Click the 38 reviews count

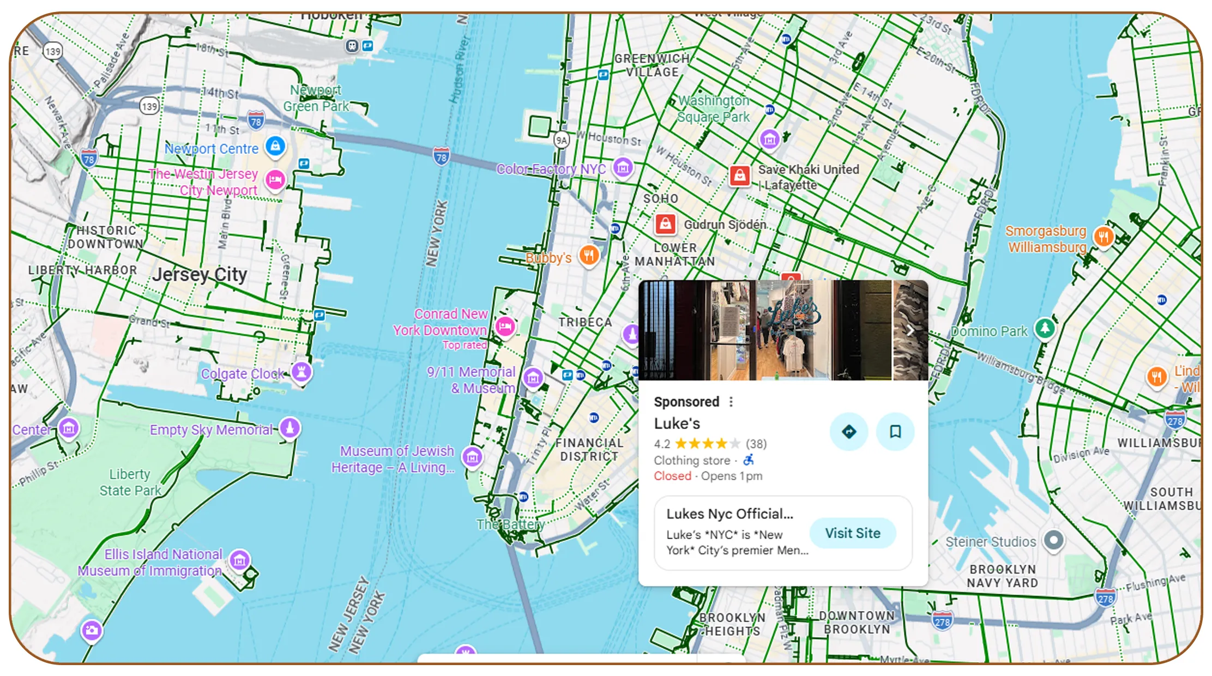[756, 444]
